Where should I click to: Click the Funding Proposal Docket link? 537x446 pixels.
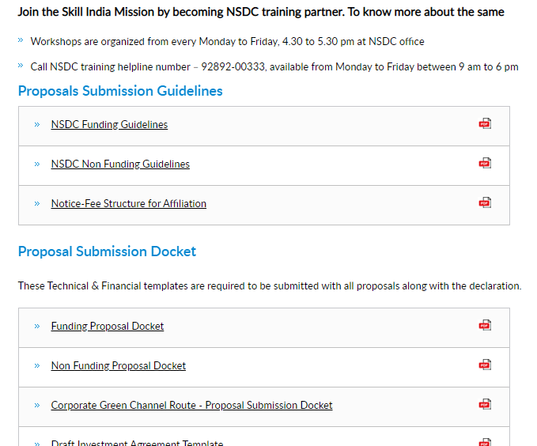coord(108,326)
